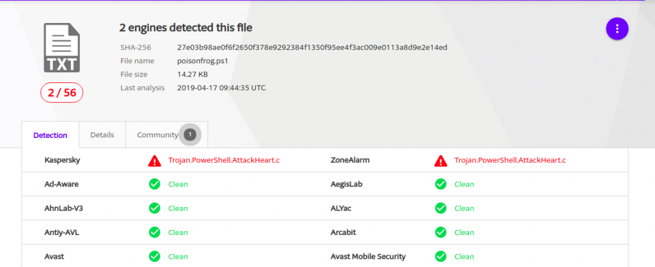Click the 2 / 56 detection score badge

tap(62, 93)
